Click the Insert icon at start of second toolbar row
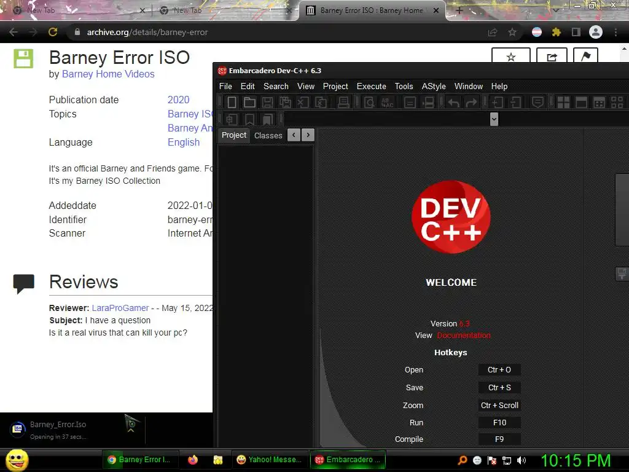629x472 pixels. 232,119
